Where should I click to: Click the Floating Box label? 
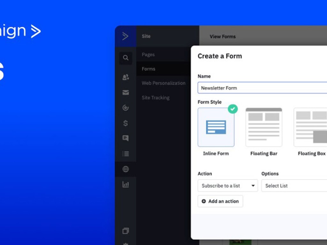click(312, 153)
